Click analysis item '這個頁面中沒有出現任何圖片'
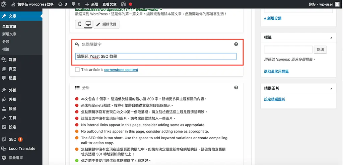 128,118
